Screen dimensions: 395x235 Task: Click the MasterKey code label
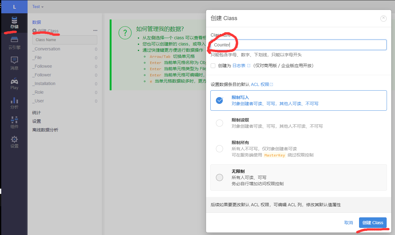(274, 155)
